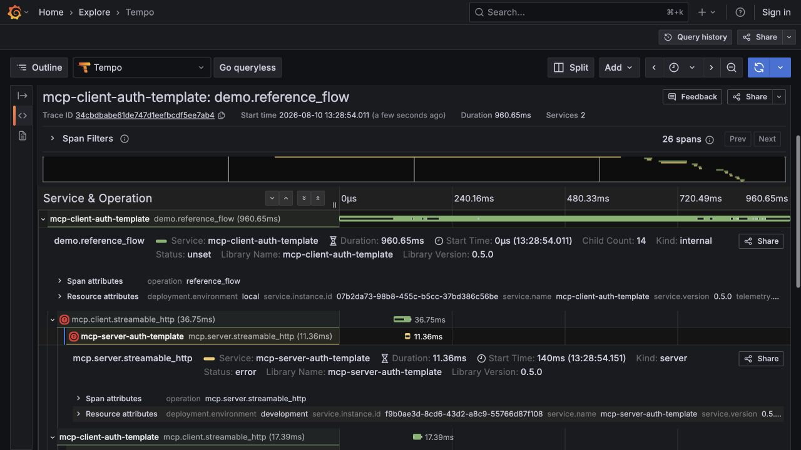This screenshot has height=450, width=801.
Task: Open refresh interval dropdown arrow
Action: [x=780, y=67]
